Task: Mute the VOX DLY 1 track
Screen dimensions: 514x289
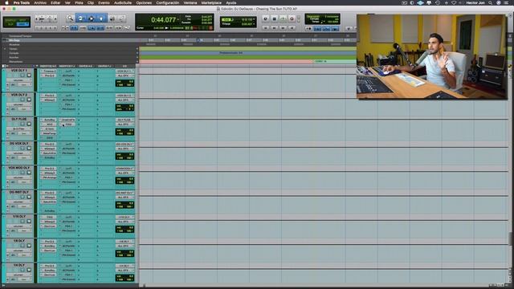Action: pos(29,75)
